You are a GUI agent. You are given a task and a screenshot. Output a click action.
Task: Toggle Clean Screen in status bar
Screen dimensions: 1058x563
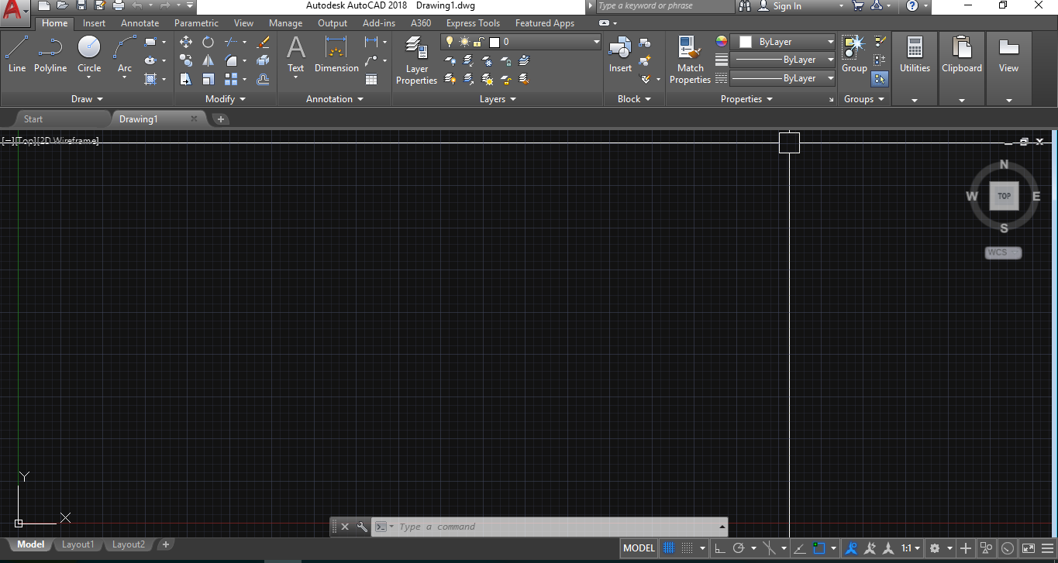[x=1027, y=548]
